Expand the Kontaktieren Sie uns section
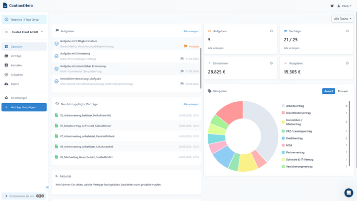Screen dimensions: 357x201 click(24, 196)
